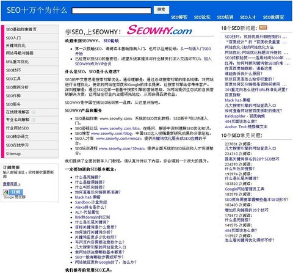Open Alexa排名是什么? link
Viewport: 293px width, 273px height.
pyautogui.click(x=91, y=207)
